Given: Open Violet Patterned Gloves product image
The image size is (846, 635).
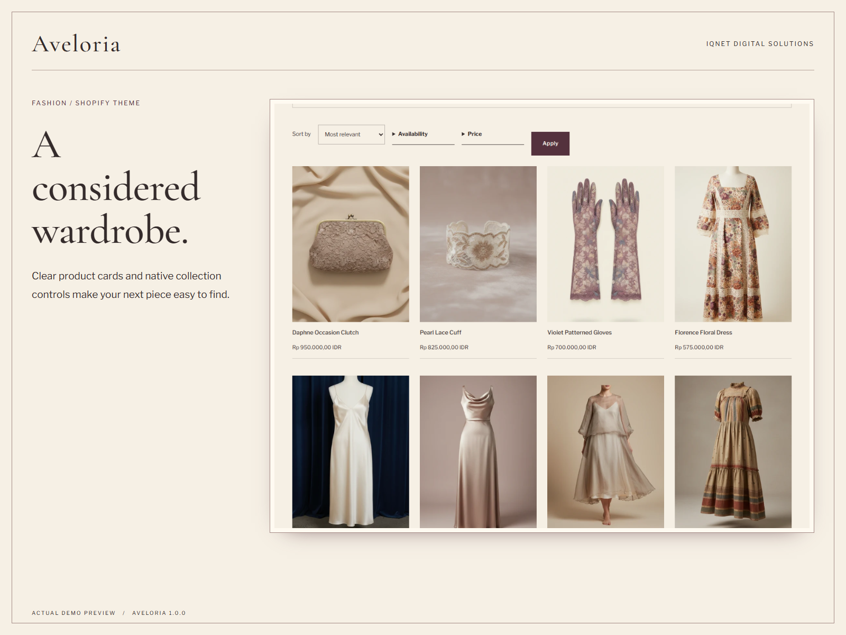Looking at the screenshot, I should coord(605,244).
